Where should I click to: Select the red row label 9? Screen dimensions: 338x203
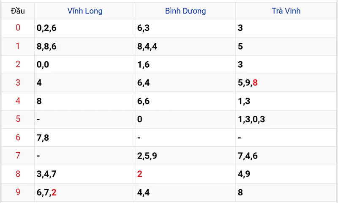click(x=18, y=192)
